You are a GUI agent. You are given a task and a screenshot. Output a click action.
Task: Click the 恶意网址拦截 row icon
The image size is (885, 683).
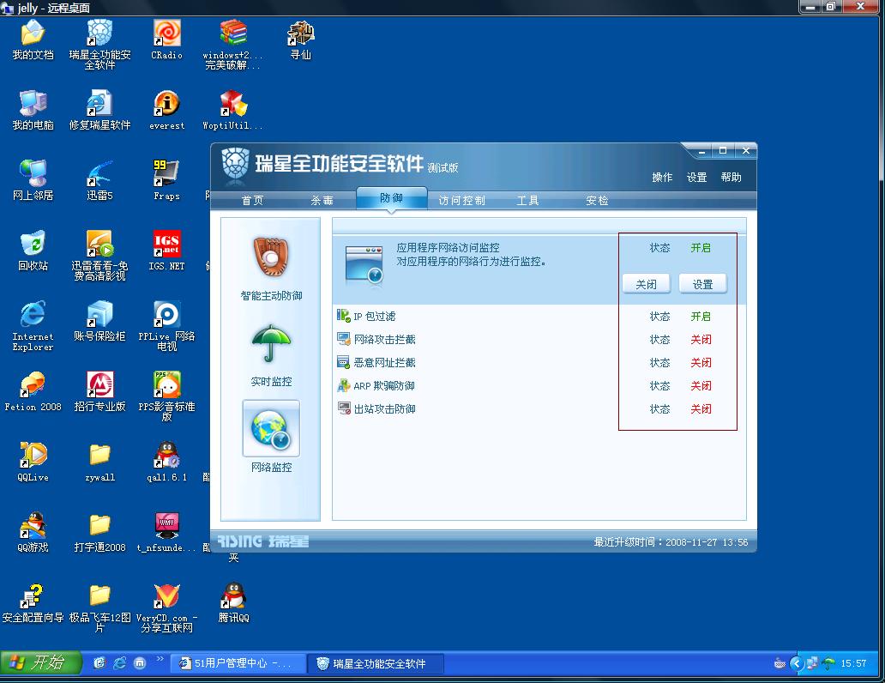[343, 362]
